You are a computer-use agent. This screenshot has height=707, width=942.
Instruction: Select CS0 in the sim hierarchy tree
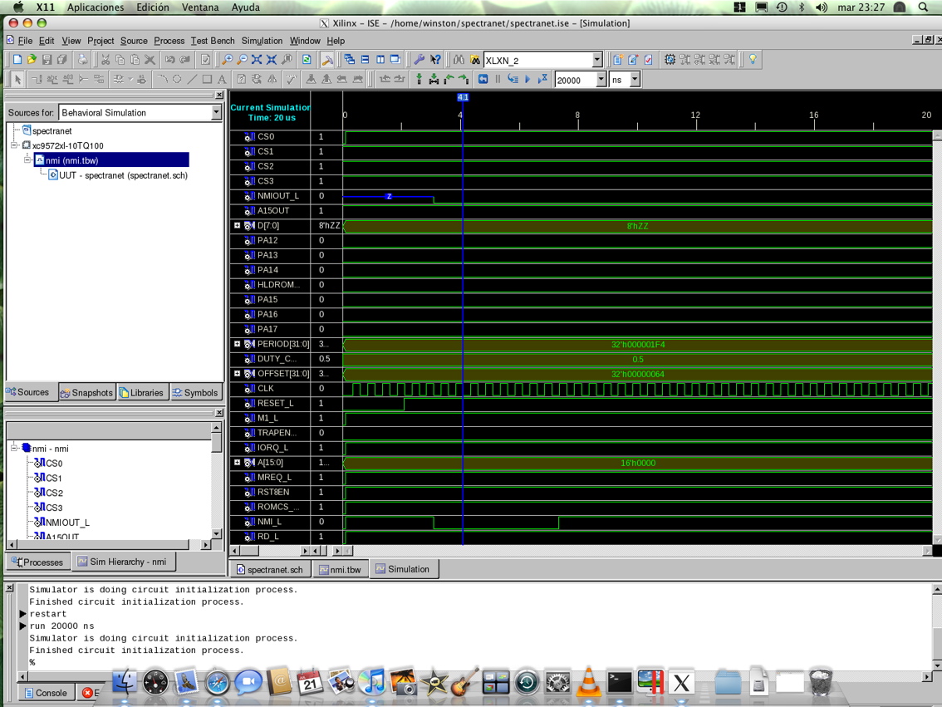coord(49,463)
